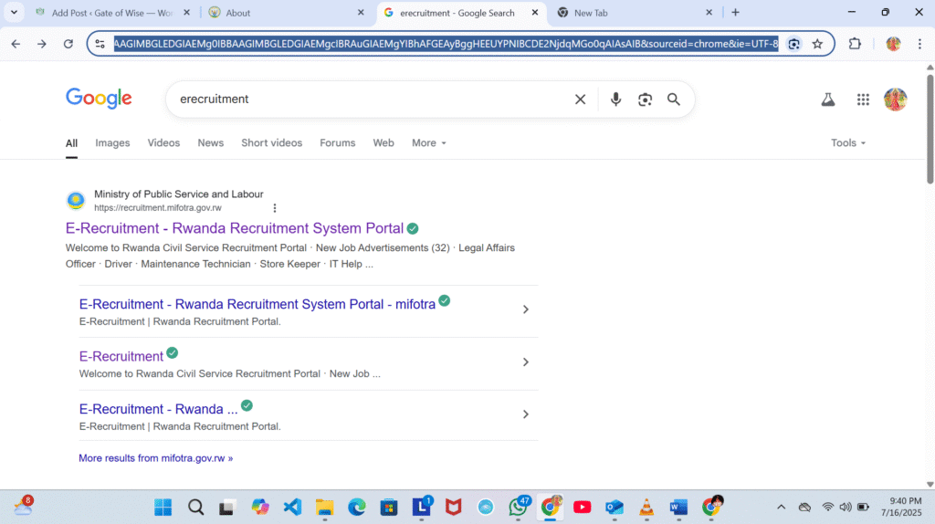This screenshot has width=935, height=524.
Task: Reload the current page
Action: [68, 44]
